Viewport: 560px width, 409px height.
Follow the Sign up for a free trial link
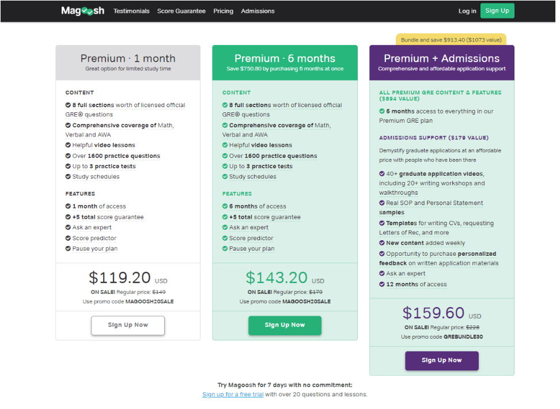click(233, 395)
